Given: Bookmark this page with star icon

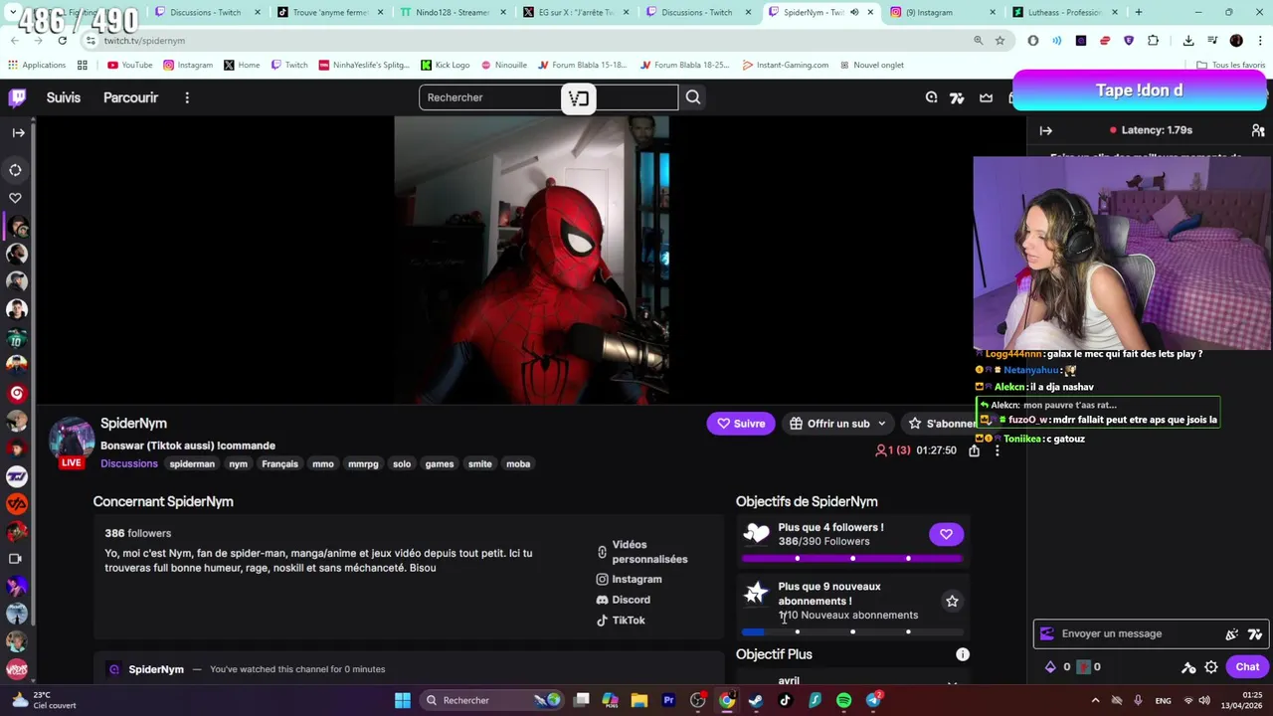Looking at the screenshot, I should 1000,41.
